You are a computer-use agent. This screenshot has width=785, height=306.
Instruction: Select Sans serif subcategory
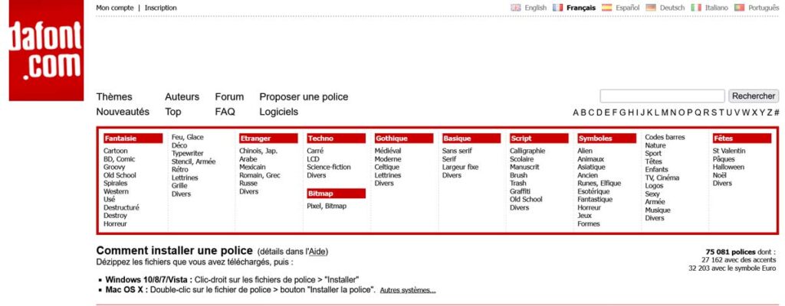(457, 151)
